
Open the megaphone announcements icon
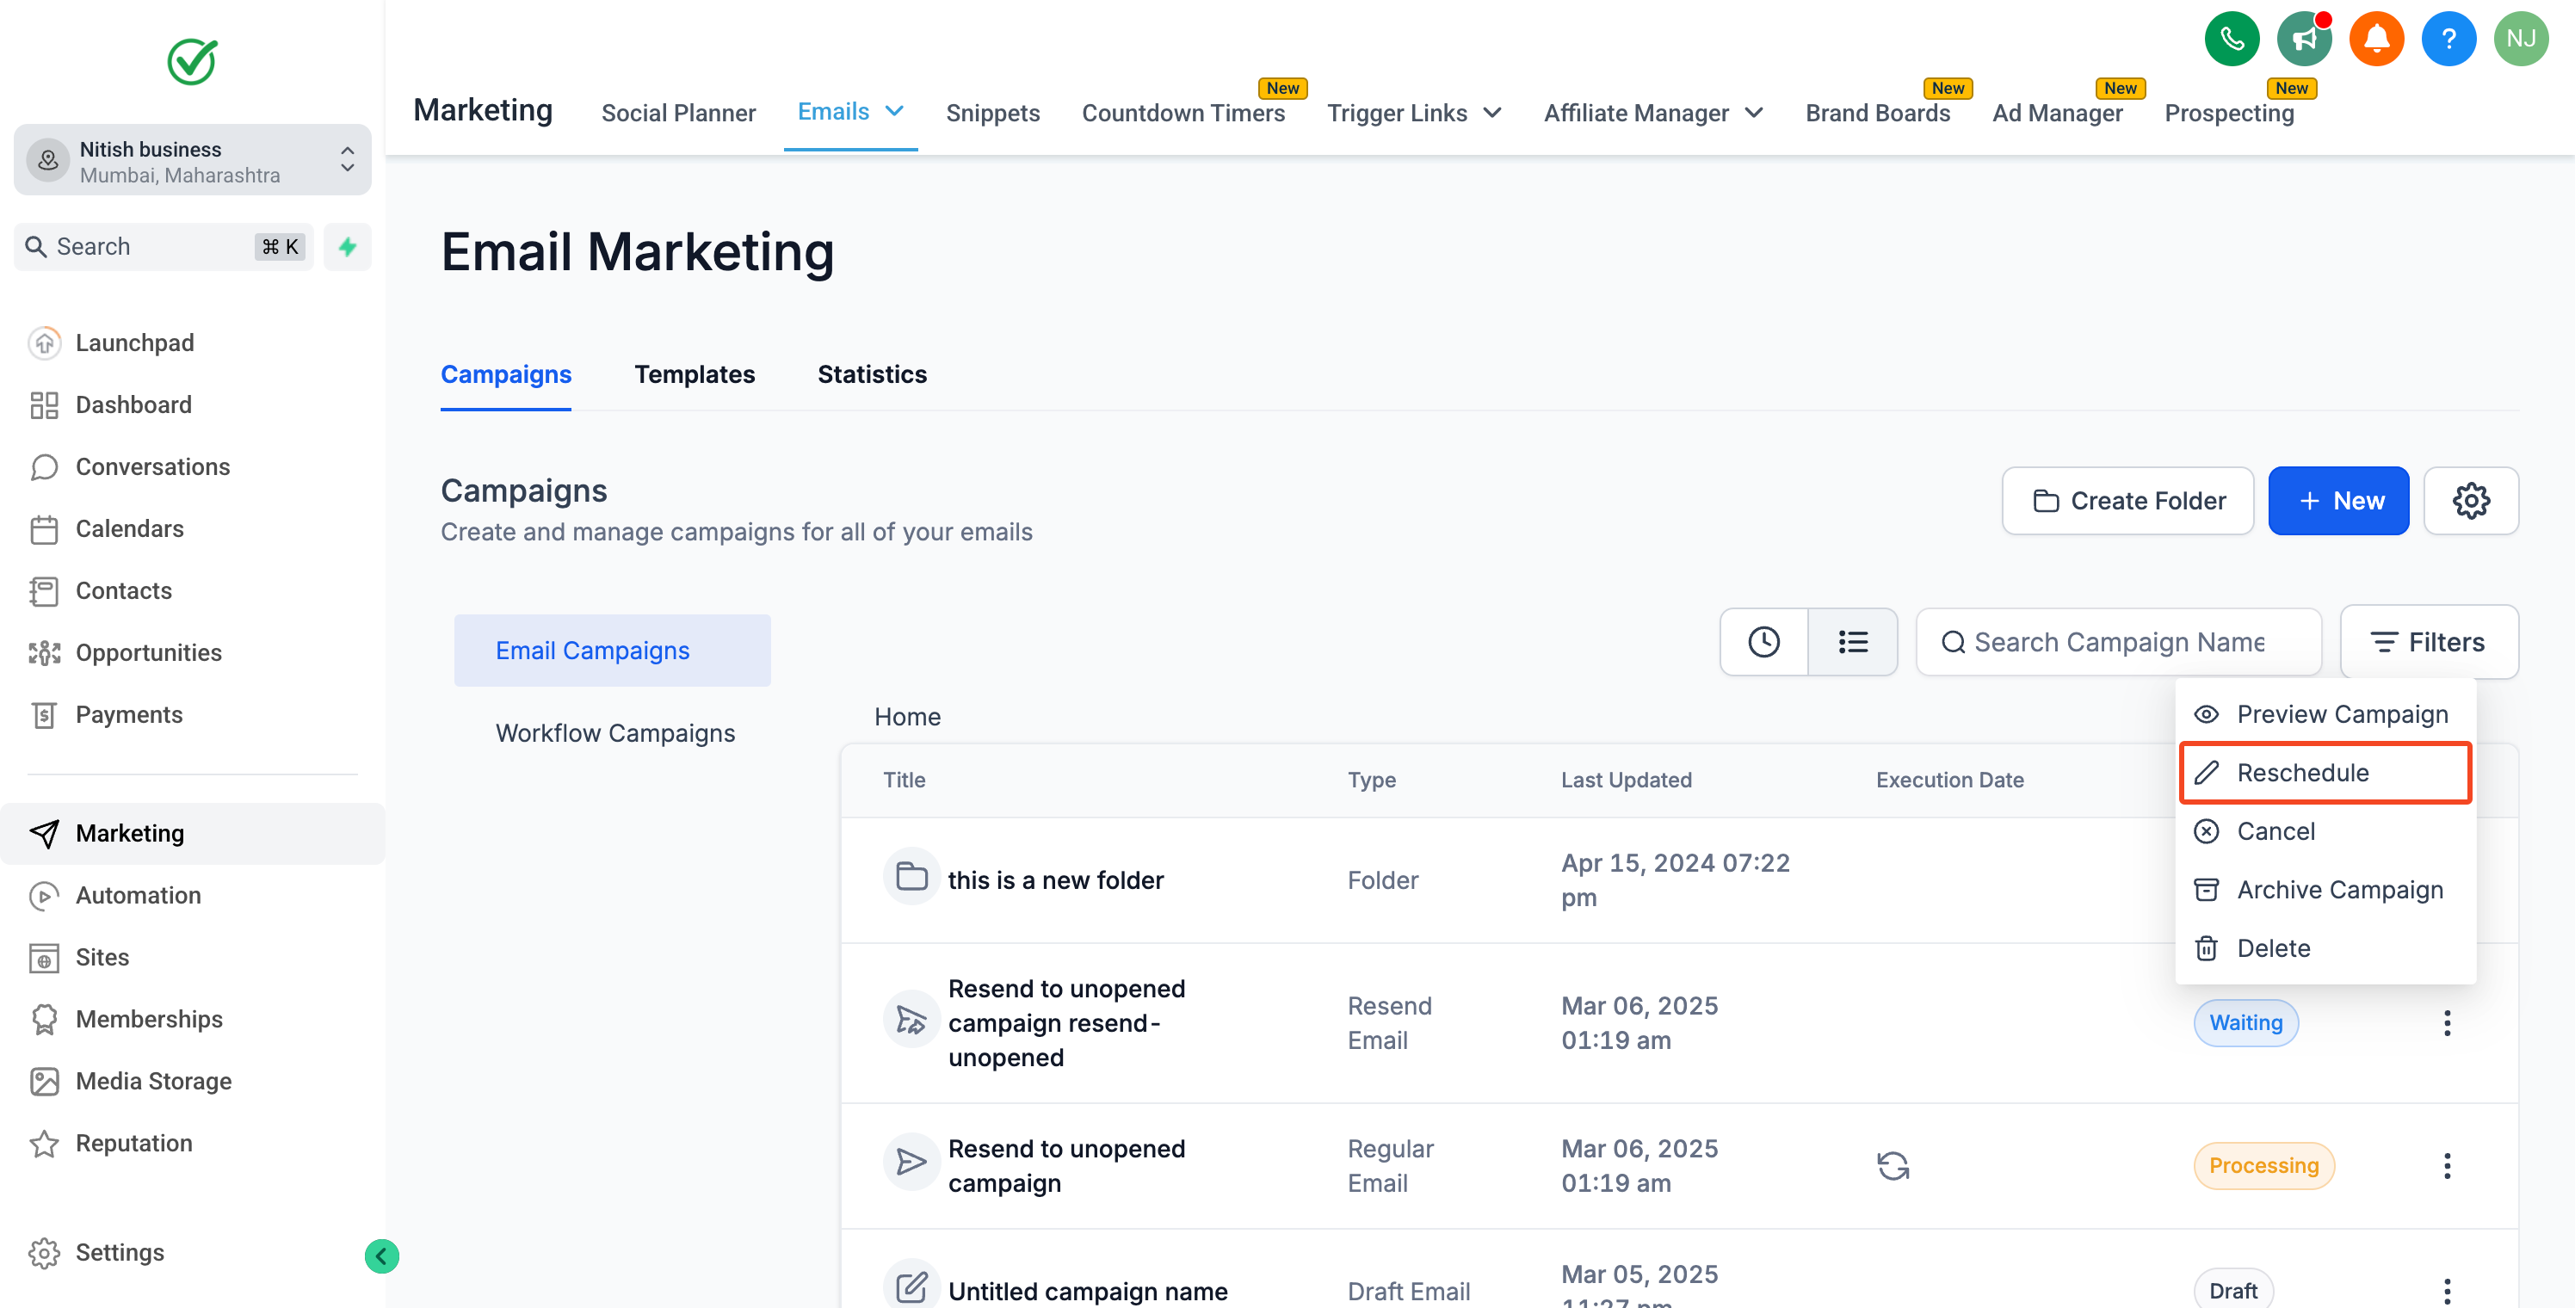[2303, 39]
